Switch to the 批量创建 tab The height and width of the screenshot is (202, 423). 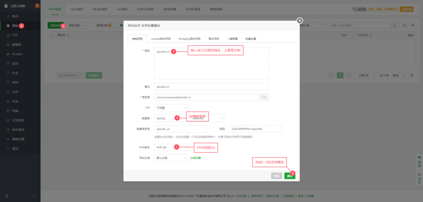pyautogui.click(x=251, y=39)
